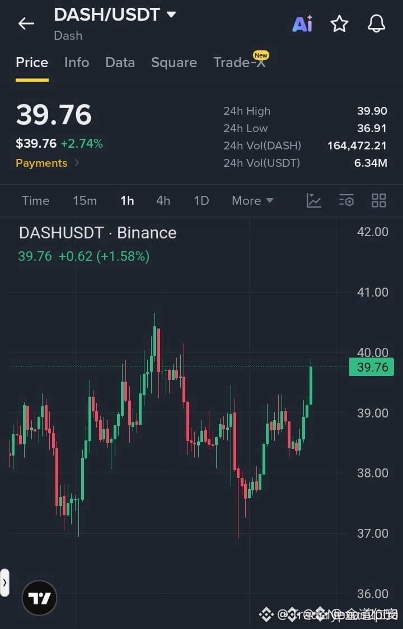403x629 pixels.
Task: Click the 24h Low value 36.91
Action: (372, 128)
